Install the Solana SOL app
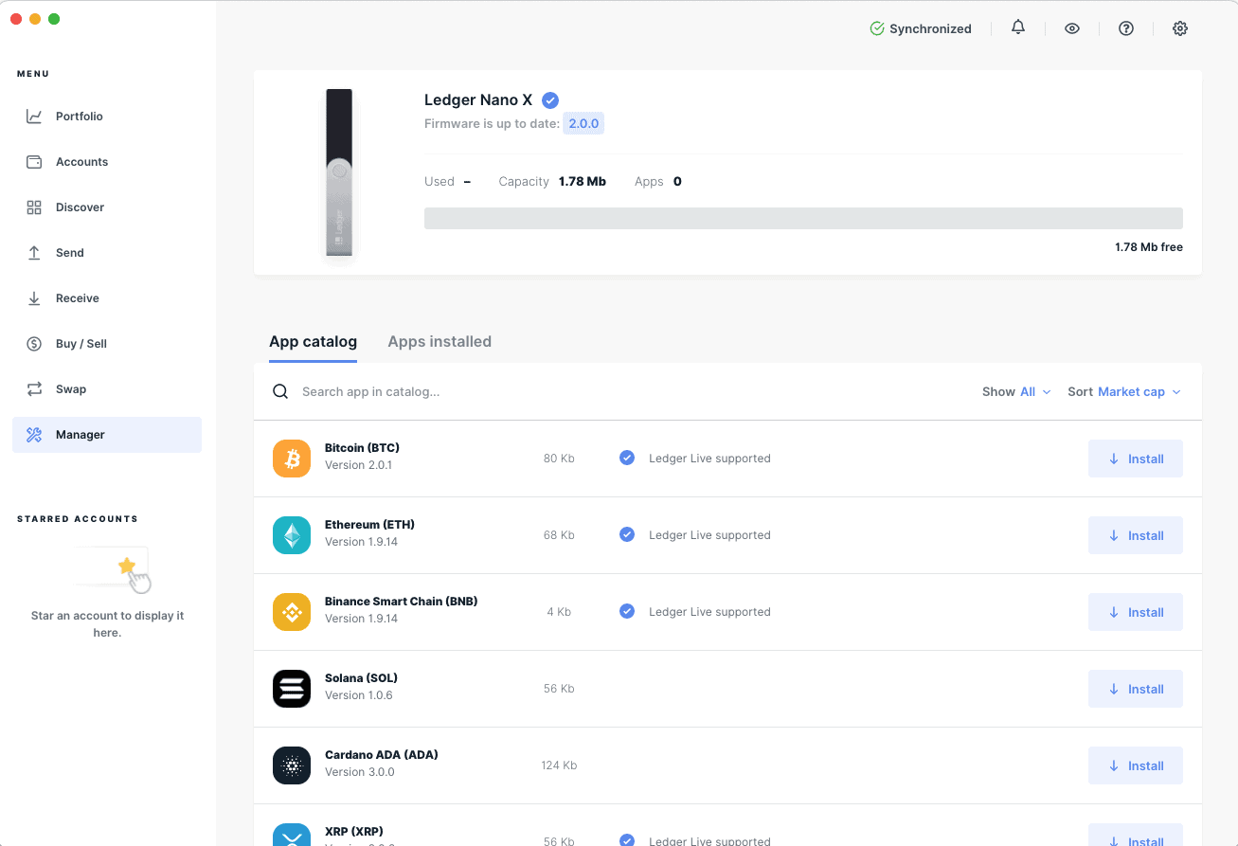This screenshot has width=1238, height=846. [1135, 689]
